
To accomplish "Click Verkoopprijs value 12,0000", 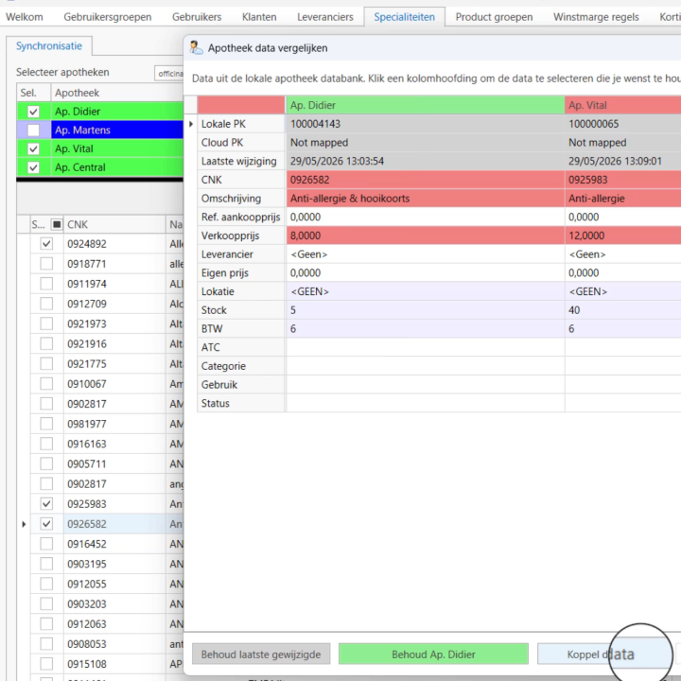I will (x=622, y=236).
